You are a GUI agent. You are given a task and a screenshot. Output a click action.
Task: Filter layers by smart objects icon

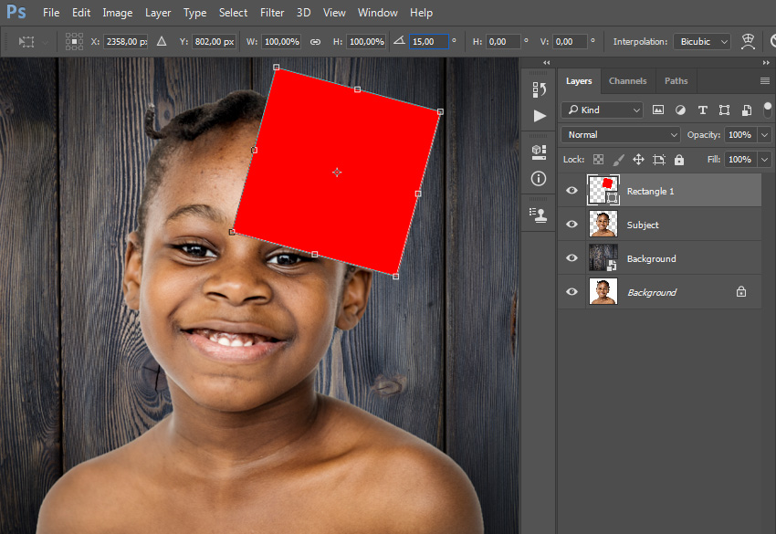pyautogui.click(x=746, y=110)
